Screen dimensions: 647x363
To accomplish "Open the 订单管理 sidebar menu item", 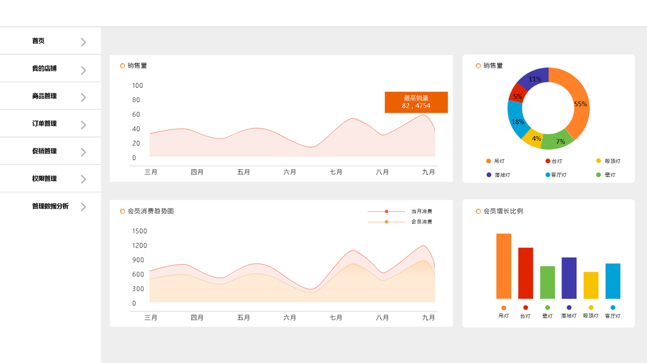I will point(50,123).
